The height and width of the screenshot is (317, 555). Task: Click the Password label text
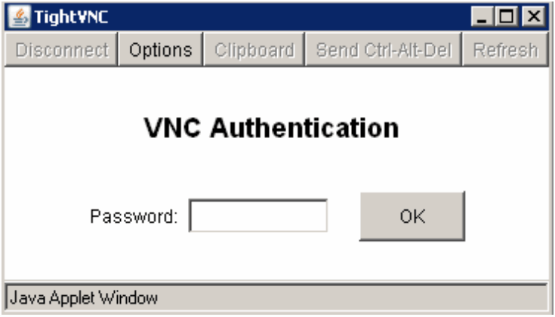tap(134, 217)
